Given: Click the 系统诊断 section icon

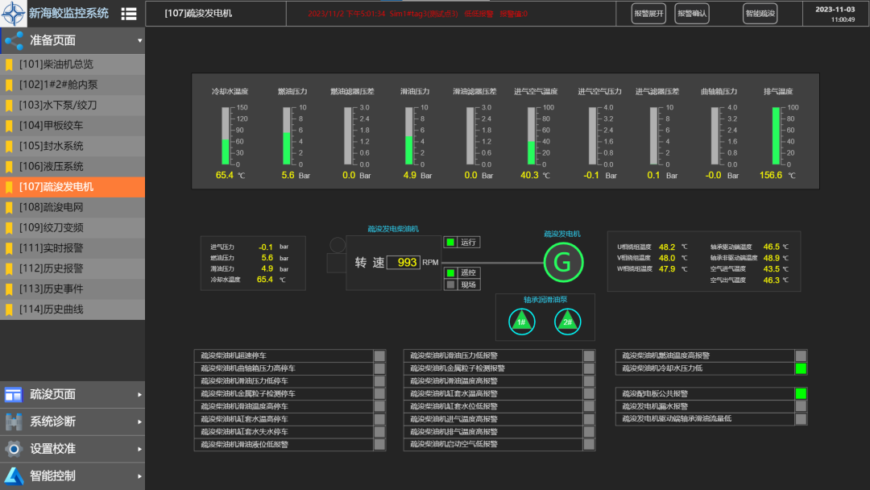Looking at the screenshot, I should tap(13, 421).
